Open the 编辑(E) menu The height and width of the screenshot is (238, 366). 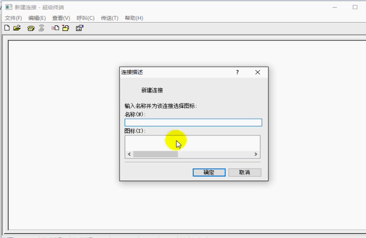coord(37,18)
